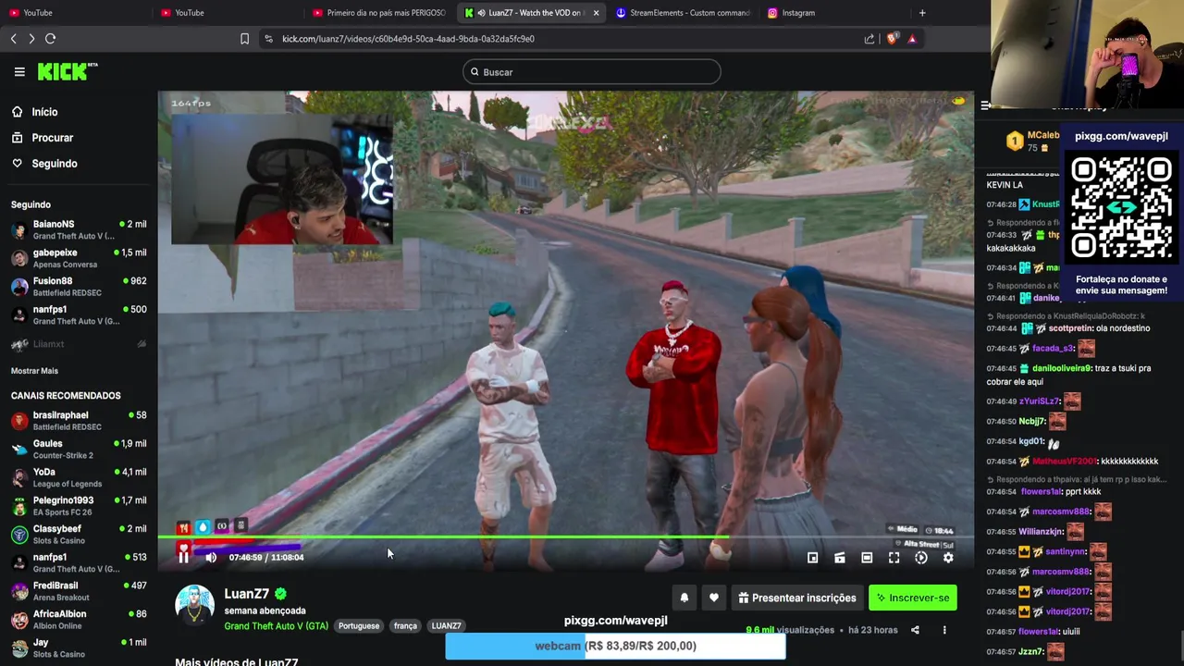Viewport: 1184px width, 666px height.
Task: Toggle mini player mode
Action: coord(812,558)
